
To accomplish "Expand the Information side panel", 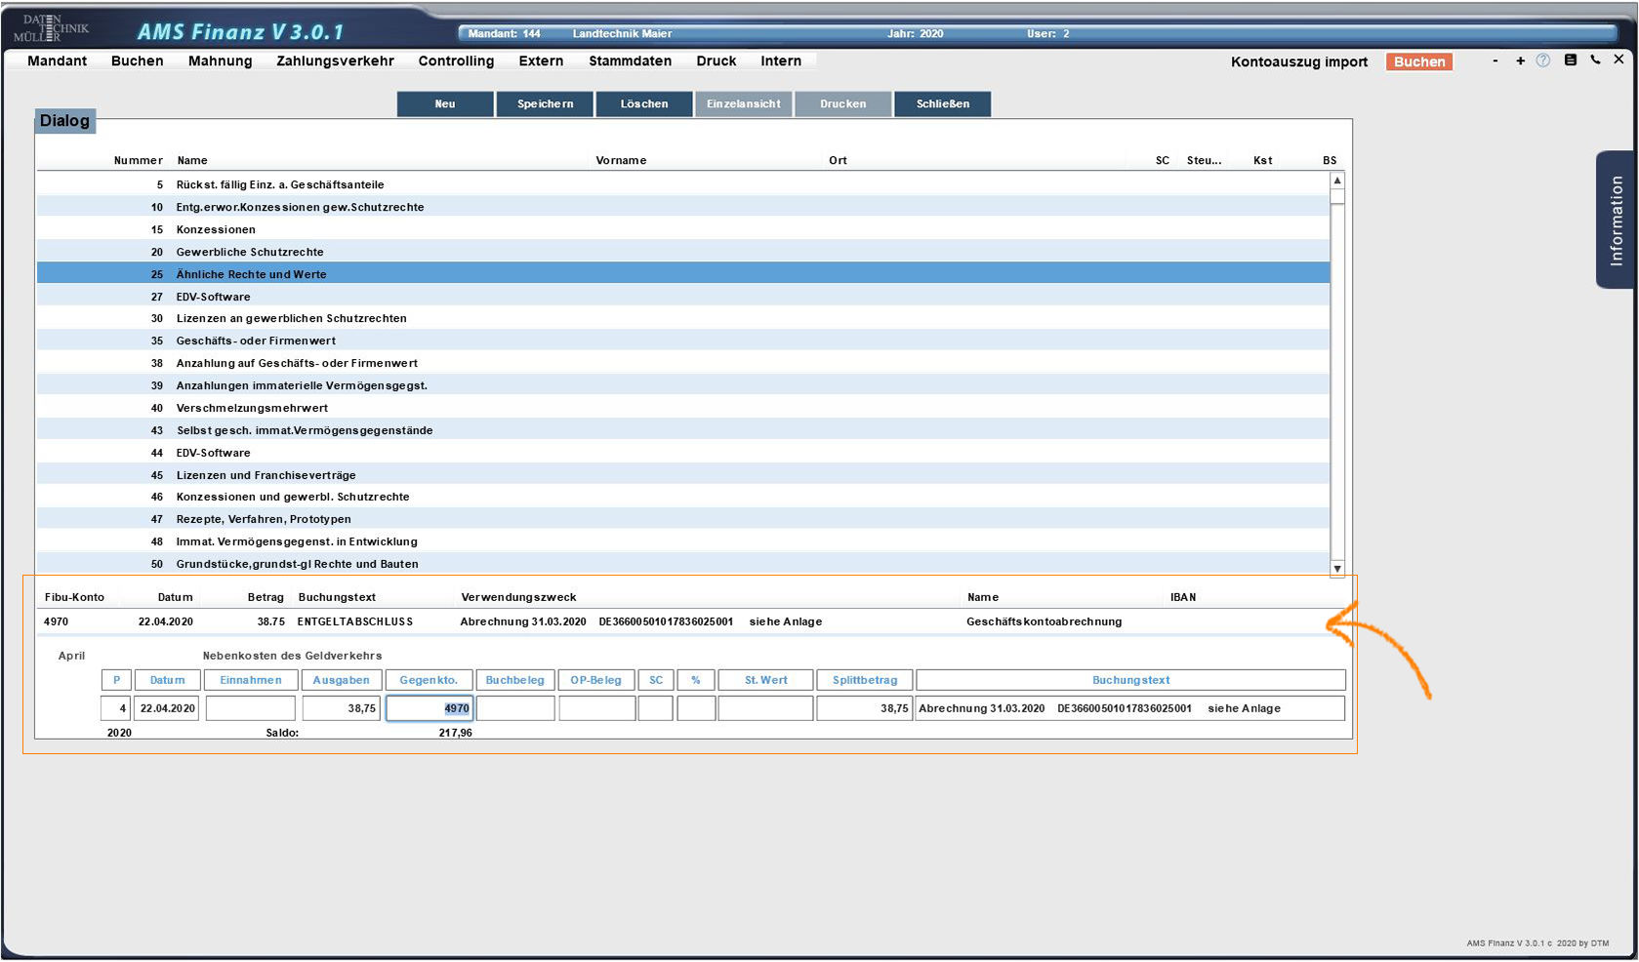I will click(x=1616, y=220).
